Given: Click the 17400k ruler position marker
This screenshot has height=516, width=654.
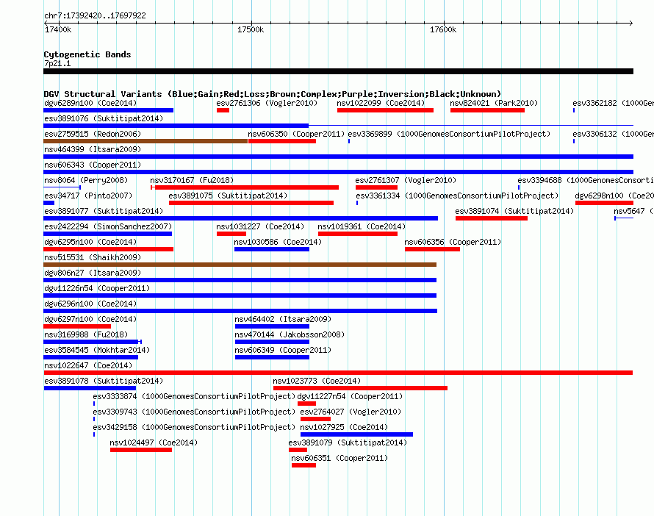Looking at the screenshot, I should (x=58, y=29).
